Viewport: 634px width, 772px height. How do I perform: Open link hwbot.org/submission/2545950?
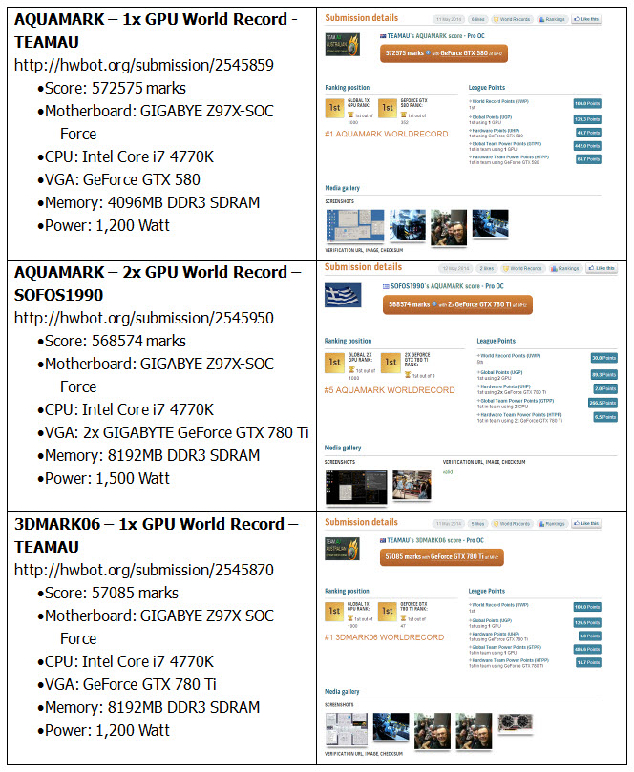click(x=144, y=318)
